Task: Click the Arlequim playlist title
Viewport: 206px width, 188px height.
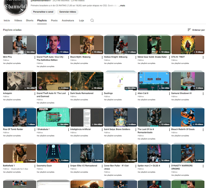Action: click(x=8, y=93)
